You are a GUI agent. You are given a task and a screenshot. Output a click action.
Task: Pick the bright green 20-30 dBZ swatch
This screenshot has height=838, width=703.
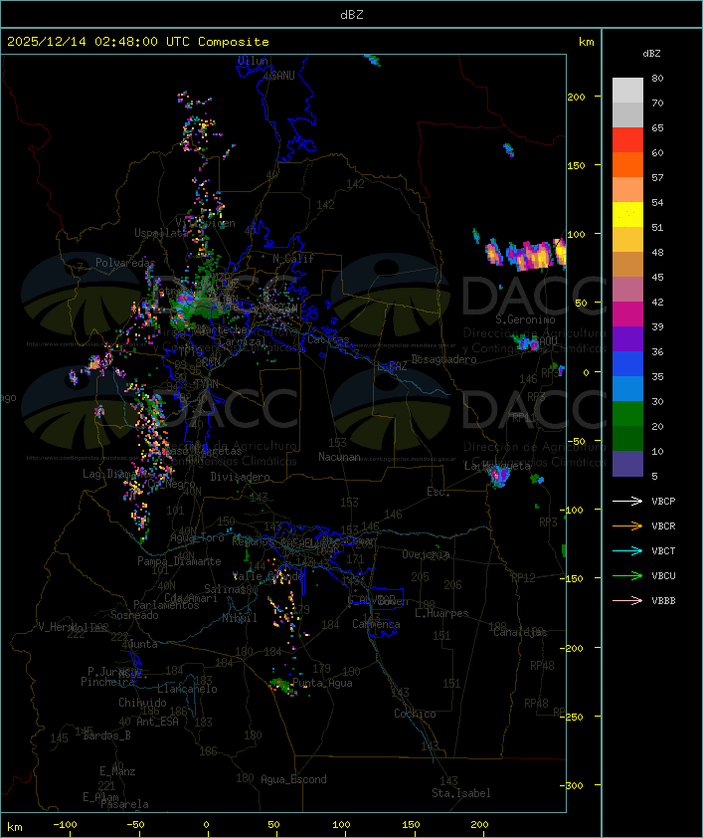[627, 414]
